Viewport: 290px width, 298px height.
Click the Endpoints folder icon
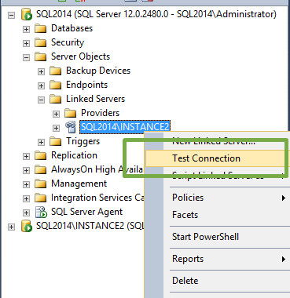click(x=56, y=85)
